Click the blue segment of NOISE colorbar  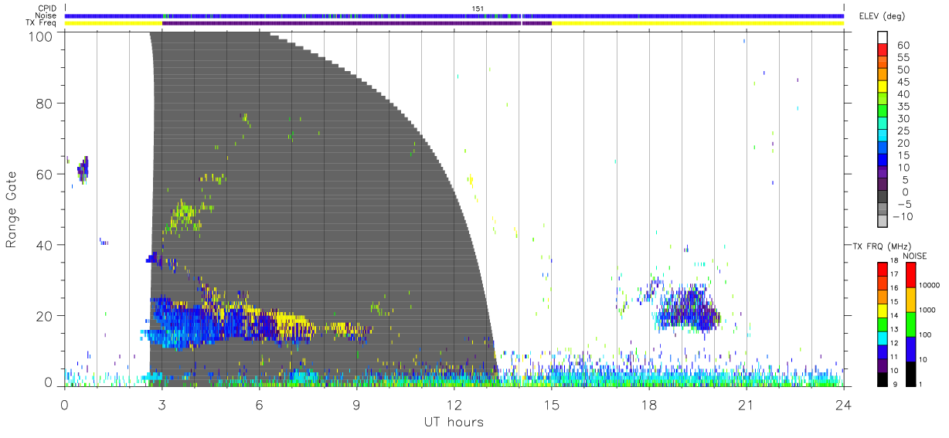[x=910, y=348]
